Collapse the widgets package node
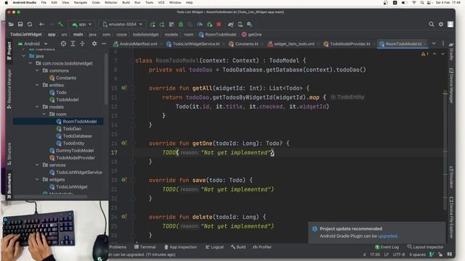This screenshot has height=261, width=465. pyautogui.click(x=37, y=179)
